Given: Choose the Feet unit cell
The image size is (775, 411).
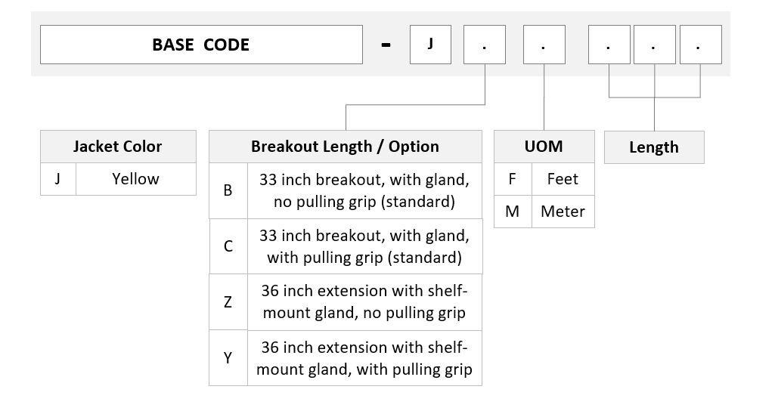Looking at the screenshot, I should tap(563, 179).
